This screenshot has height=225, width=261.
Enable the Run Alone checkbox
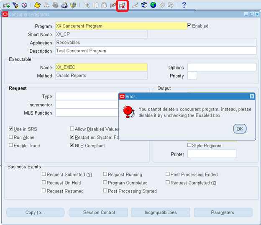click(x=11, y=137)
